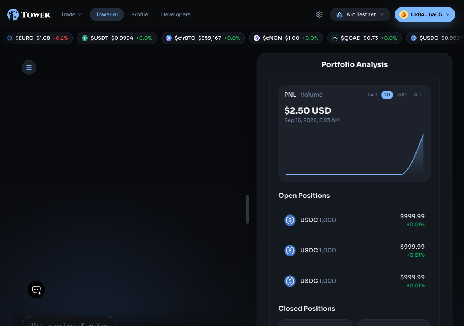This screenshot has width=464, height=326.
Task: Click first open position USDC icon
Action: 290,220
